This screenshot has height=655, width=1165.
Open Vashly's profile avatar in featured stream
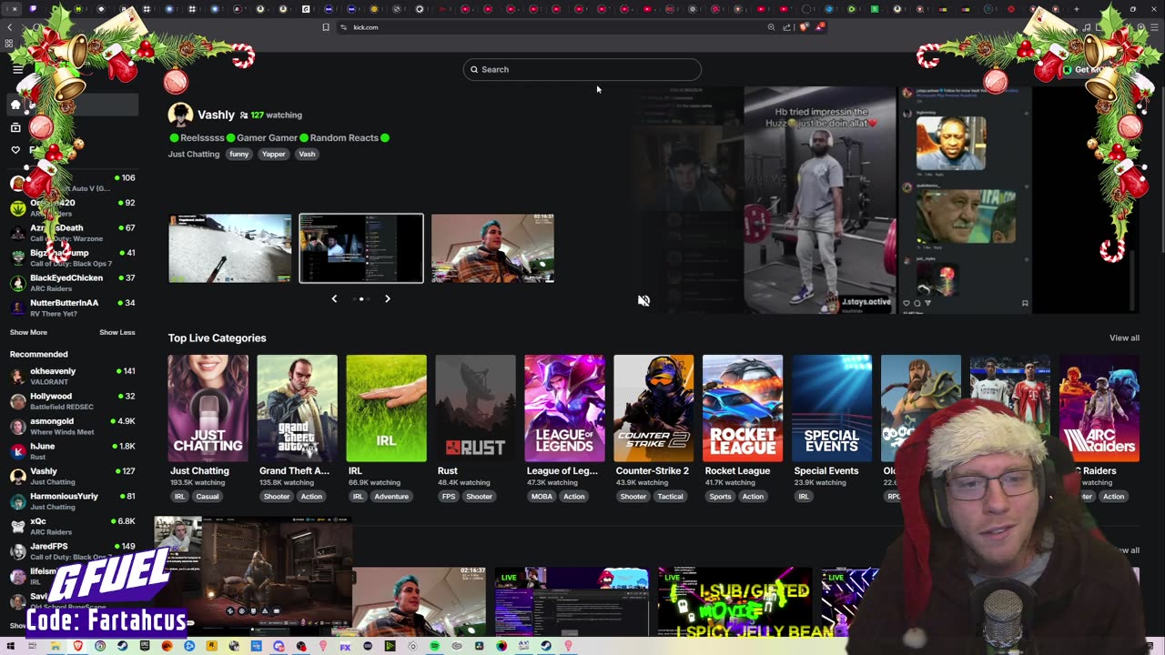(x=180, y=115)
